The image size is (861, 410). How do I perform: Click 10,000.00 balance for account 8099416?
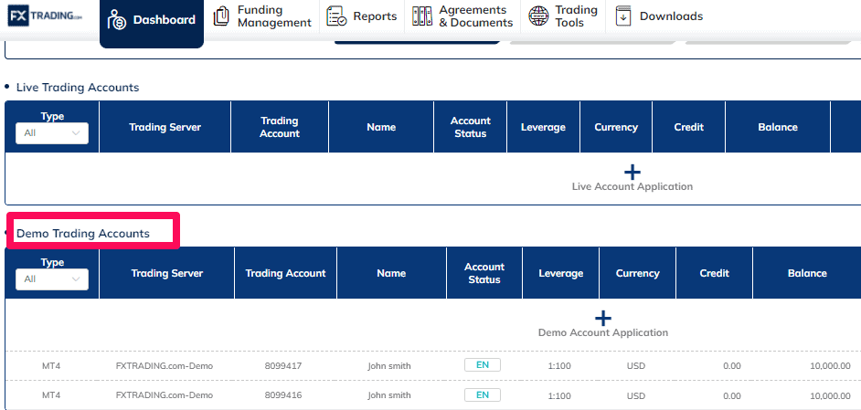coord(830,395)
